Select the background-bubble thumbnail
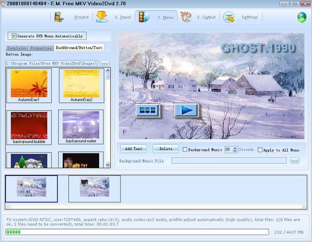This screenshot has width=312, height=242. [x=29, y=127]
